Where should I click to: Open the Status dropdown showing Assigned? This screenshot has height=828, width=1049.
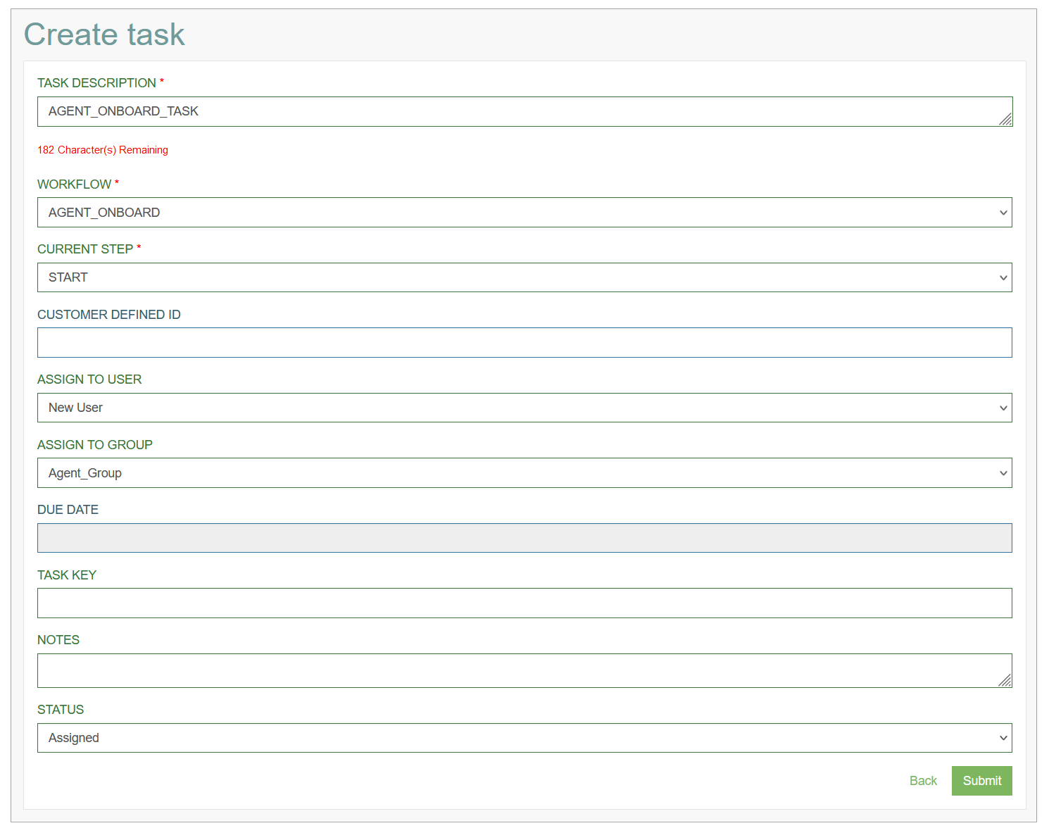coord(524,738)
